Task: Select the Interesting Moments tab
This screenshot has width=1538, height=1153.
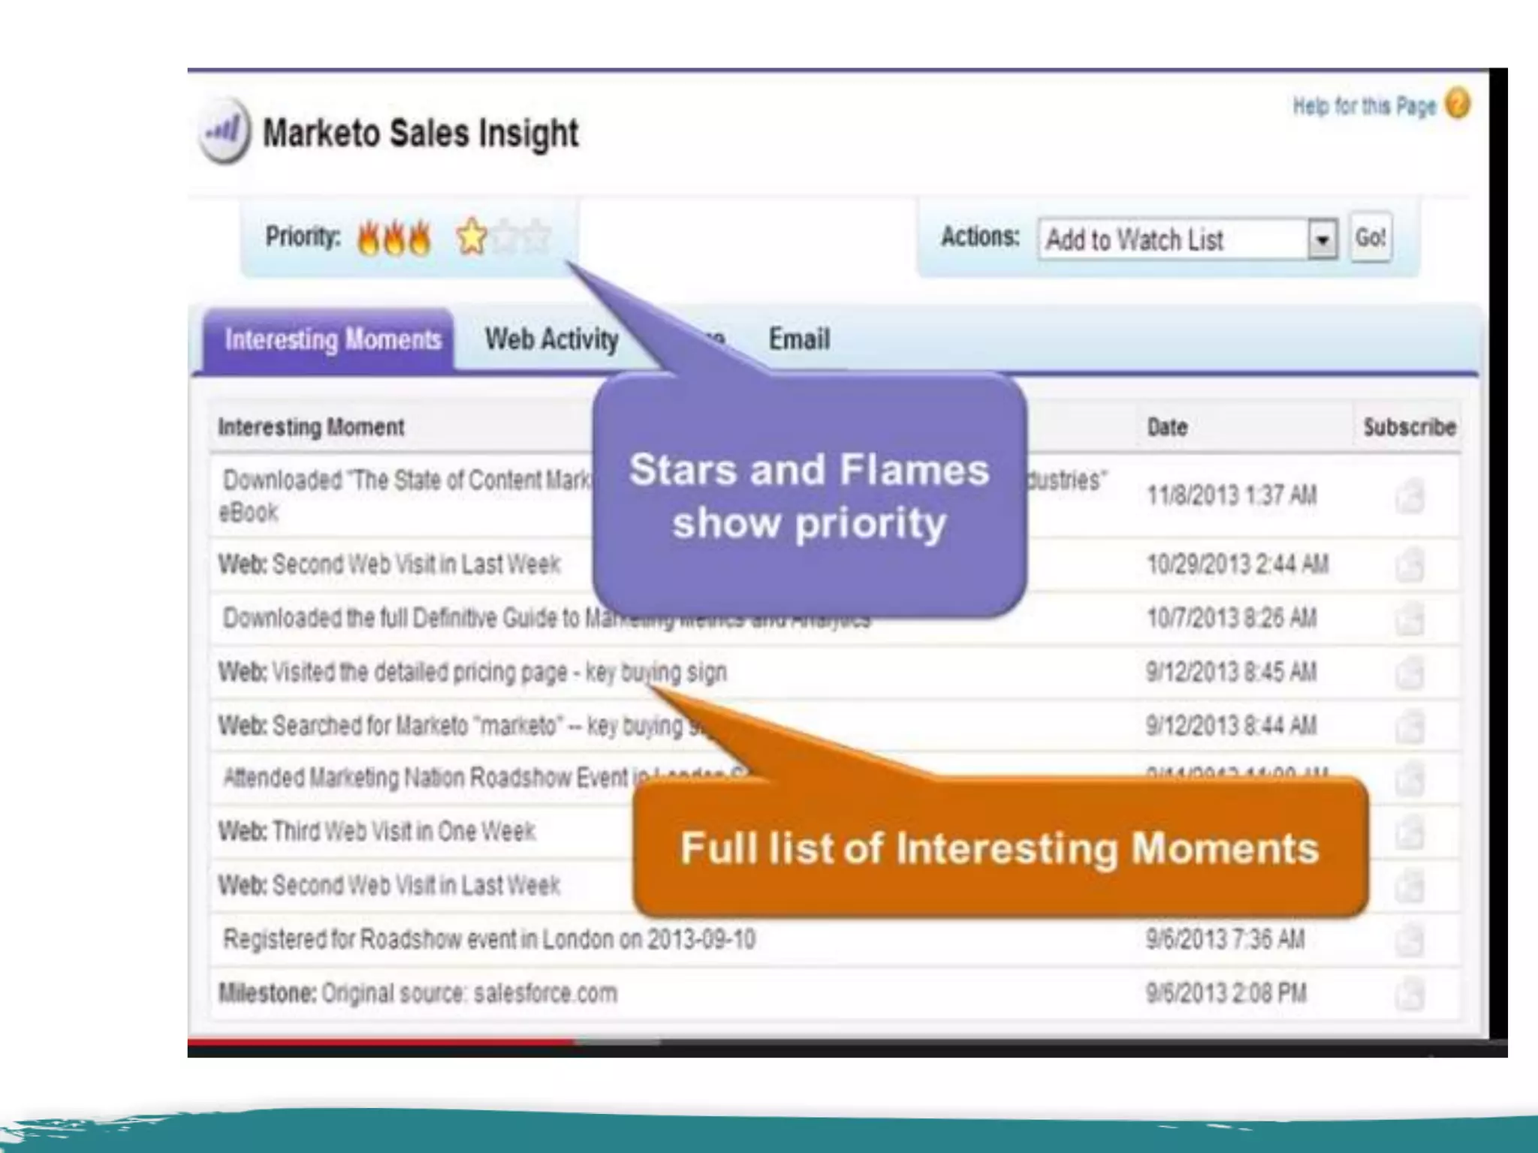Action: tap(332, 340)
